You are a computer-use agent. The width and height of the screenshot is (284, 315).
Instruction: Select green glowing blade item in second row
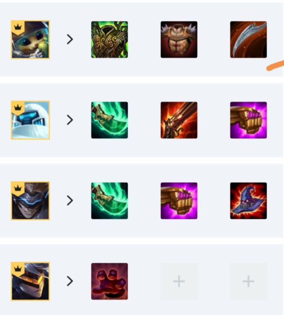click(109, 120)
